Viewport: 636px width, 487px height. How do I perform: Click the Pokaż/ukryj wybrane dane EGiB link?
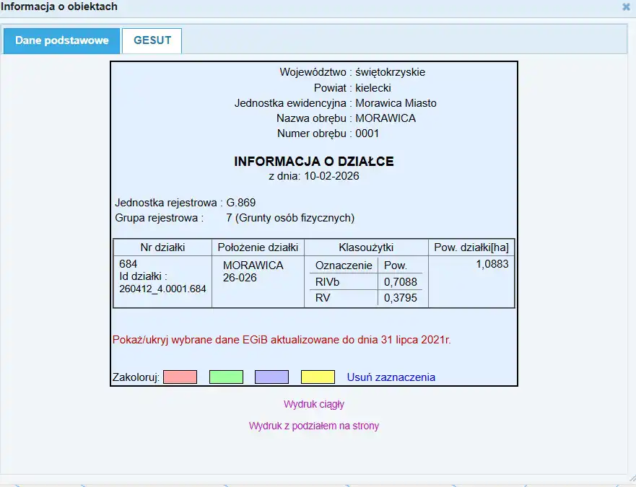point(282,339)
